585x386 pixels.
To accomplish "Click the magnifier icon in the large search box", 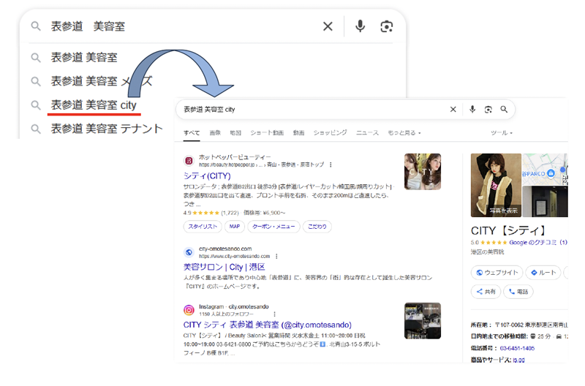I will (35, 26).
